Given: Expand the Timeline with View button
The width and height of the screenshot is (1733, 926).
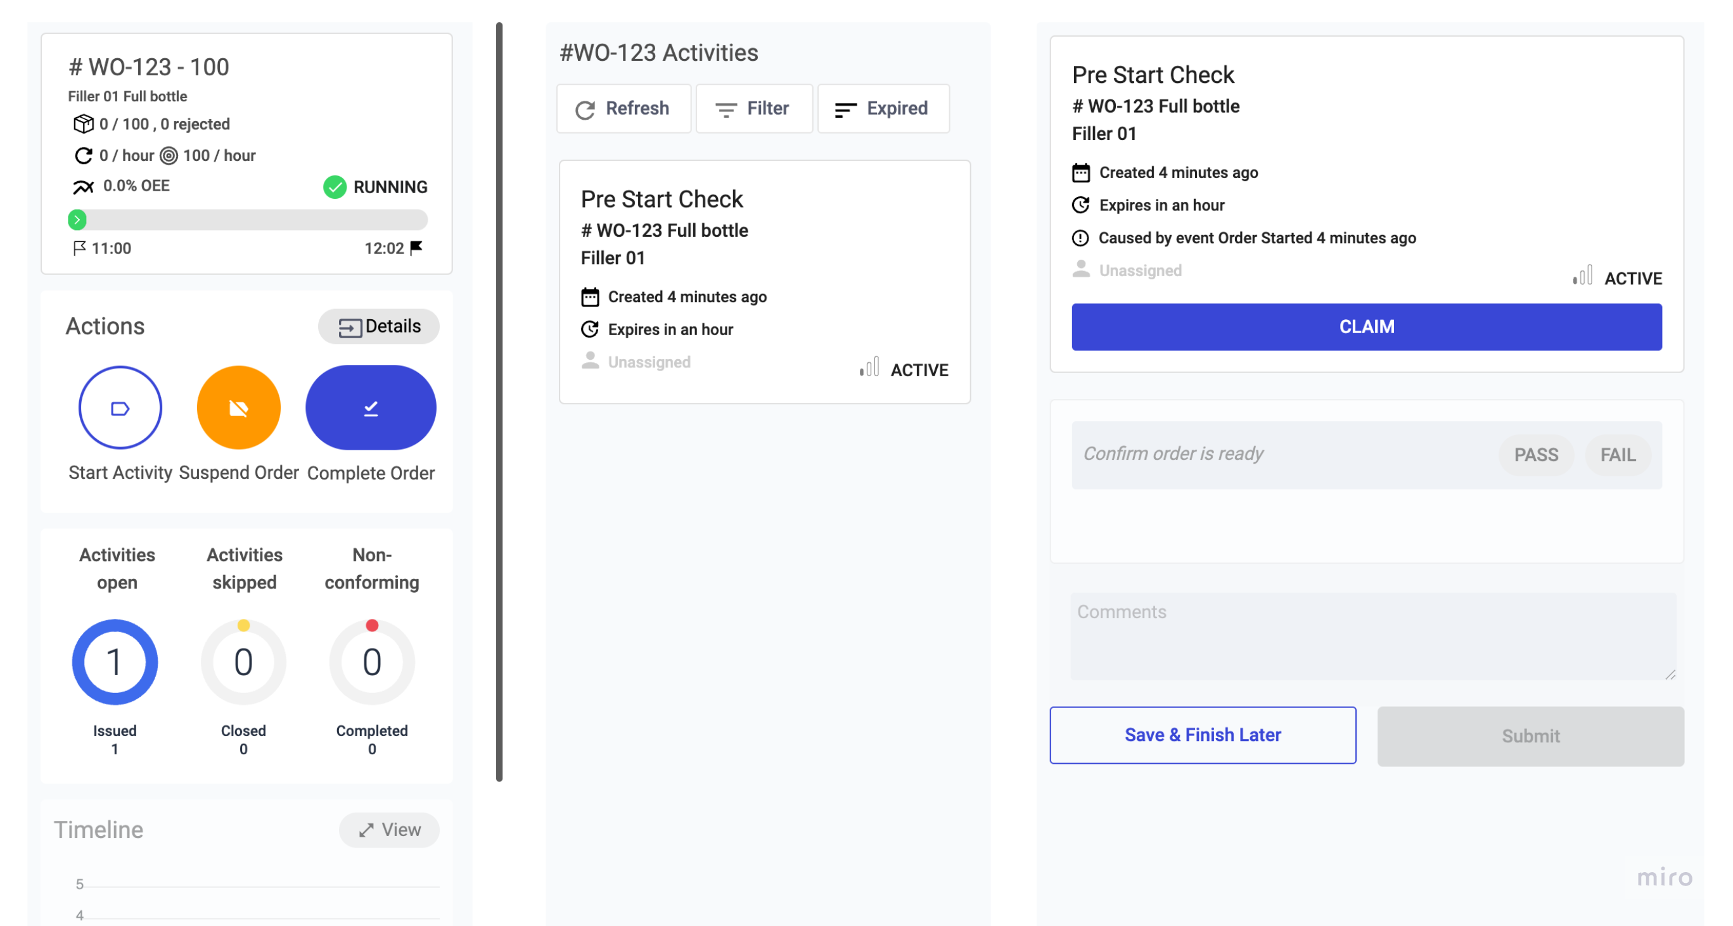Looking at the screenshot, I should 389,830.
